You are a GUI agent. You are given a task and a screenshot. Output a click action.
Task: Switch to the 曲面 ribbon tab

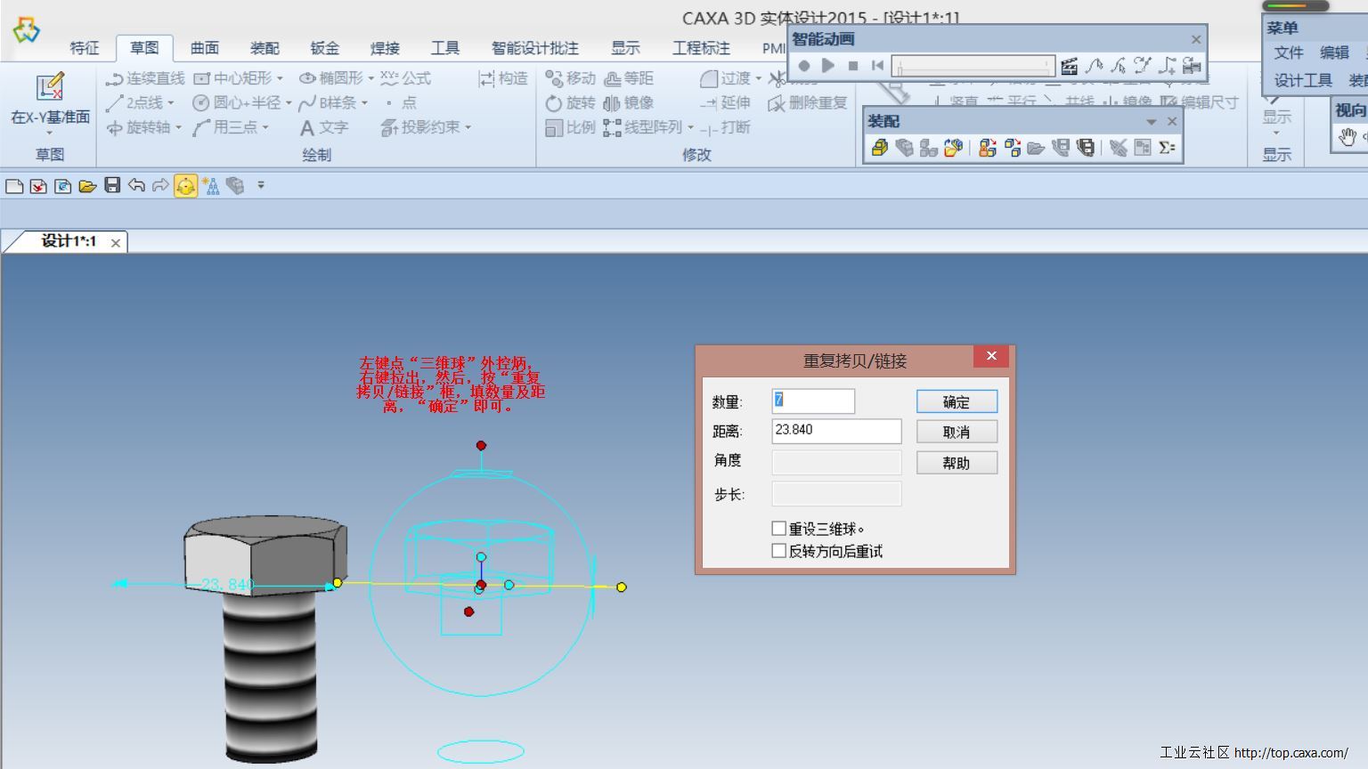[x=205, y=48]
